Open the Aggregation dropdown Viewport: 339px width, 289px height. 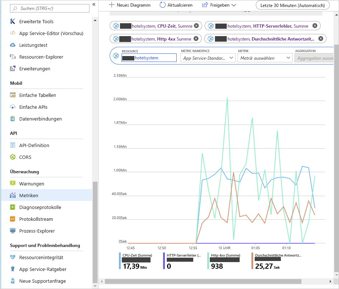314,58
